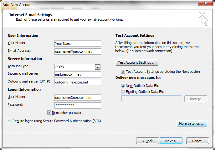Focus the E-mail Address field
The width and height of the screenshot is (215, 150).
(78, 51)
